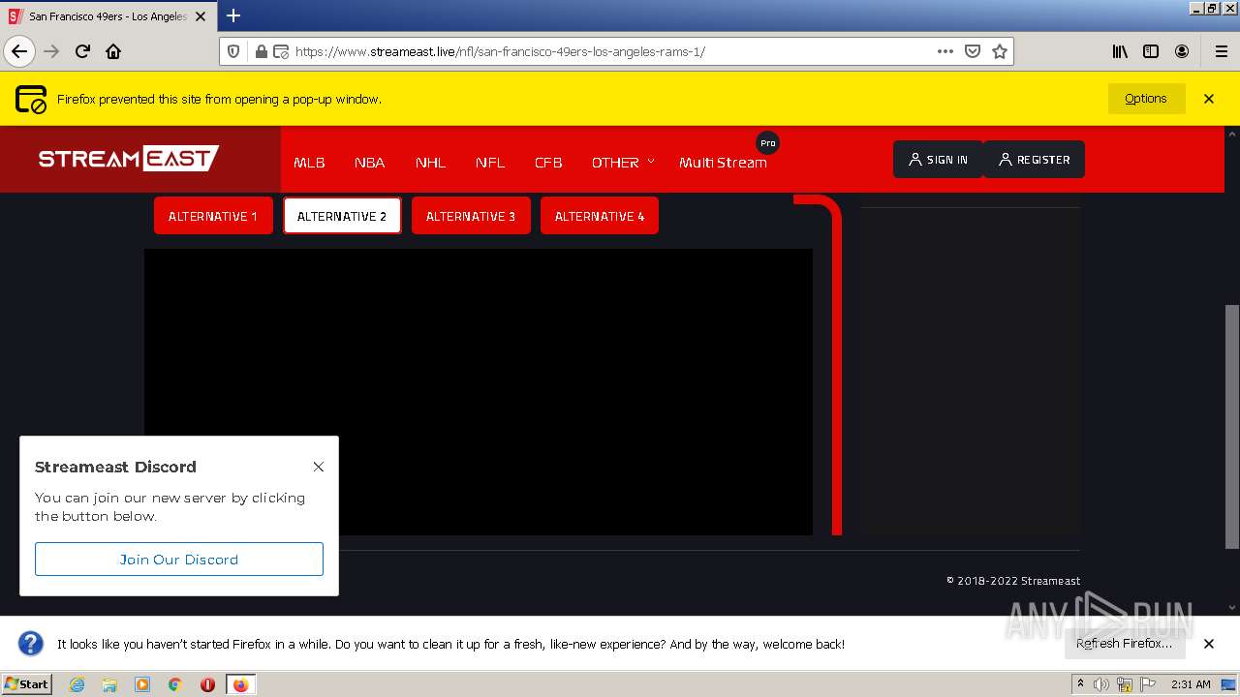Open the NBA section
Viewport: 1240px width, 697px height.
coord(370,163)
